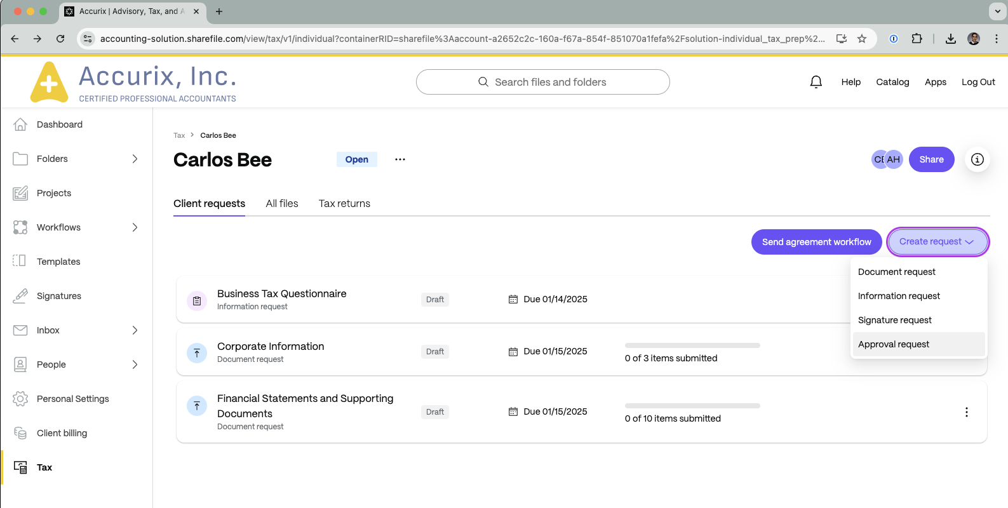Viewport: 1008px width, 508px height.
Task: Choose Document request from the menu
Action: (x=918, y=272)
